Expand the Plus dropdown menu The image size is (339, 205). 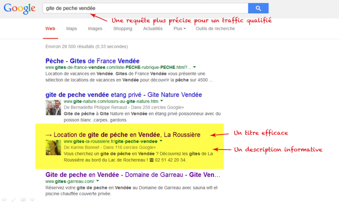click(x=179, y=29)
